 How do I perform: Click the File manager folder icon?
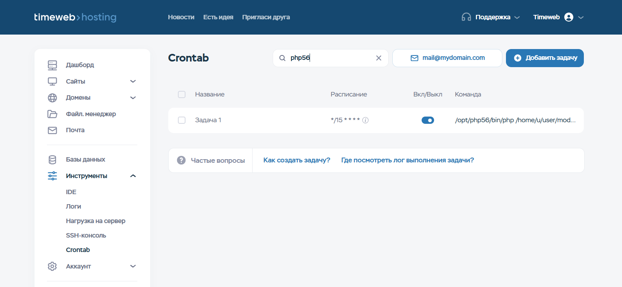pyautogui.click(x=52, y=114)
